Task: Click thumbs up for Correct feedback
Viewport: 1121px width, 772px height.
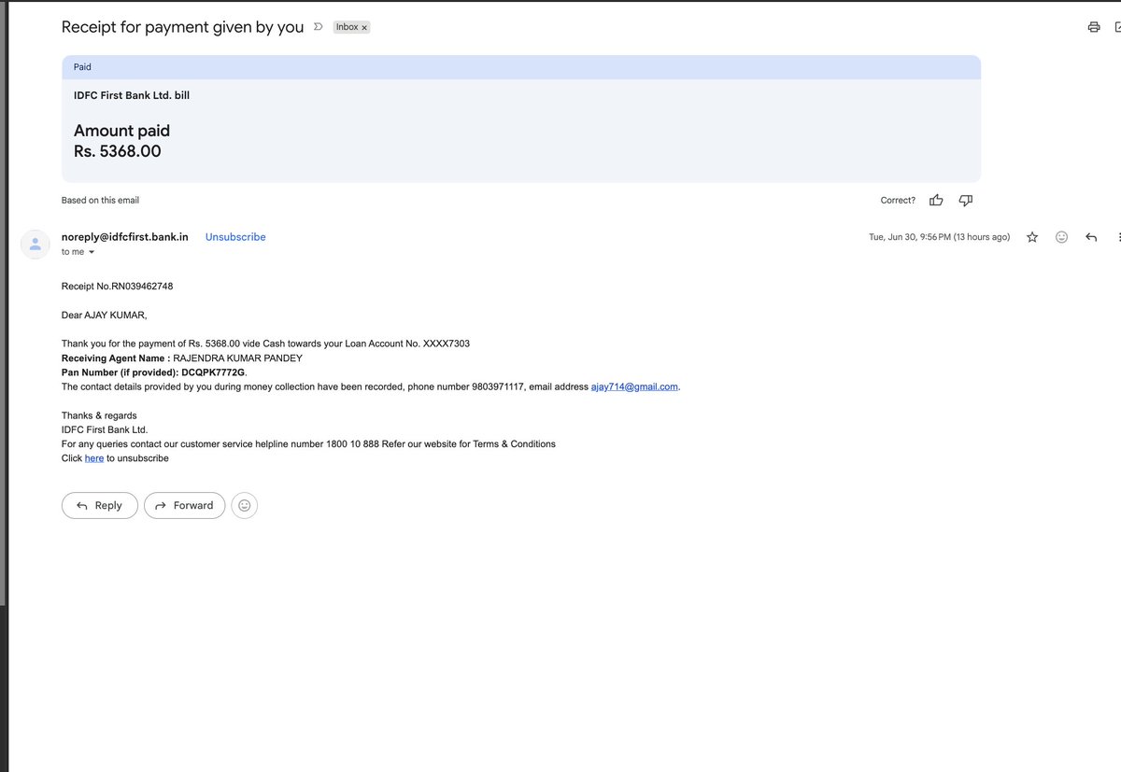Action: pyautogui.click(x=936, y=200)
